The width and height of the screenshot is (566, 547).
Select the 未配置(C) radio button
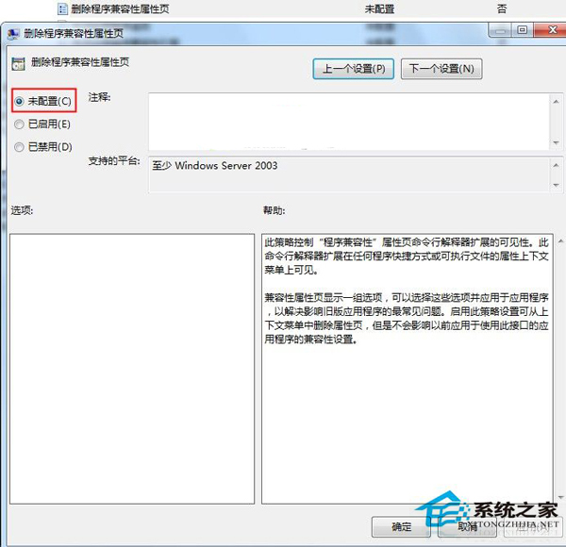(x=19, y=102)
